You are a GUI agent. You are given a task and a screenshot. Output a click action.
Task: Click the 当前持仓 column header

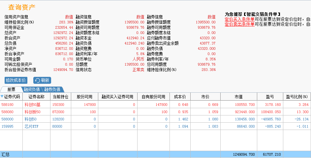point(60,97)
